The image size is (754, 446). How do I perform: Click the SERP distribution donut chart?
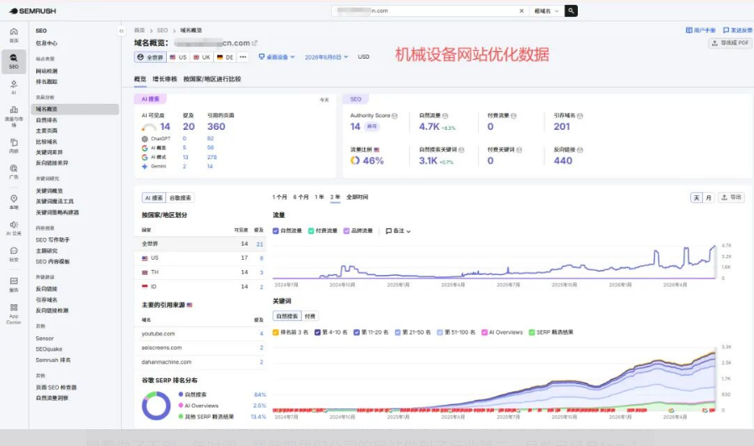[x=156, y=406]
